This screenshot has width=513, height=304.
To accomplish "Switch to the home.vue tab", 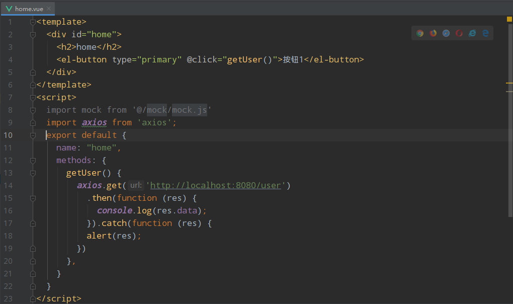I will 29,9.
